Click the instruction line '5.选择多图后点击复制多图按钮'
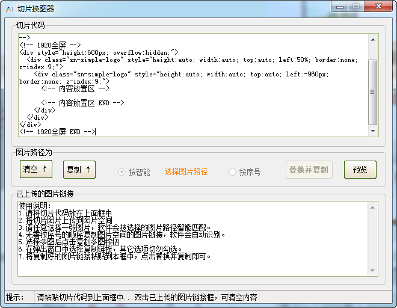 69,242
